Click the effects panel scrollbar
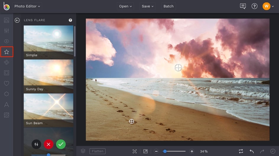The image size is (279, 156). pos(75,41)
